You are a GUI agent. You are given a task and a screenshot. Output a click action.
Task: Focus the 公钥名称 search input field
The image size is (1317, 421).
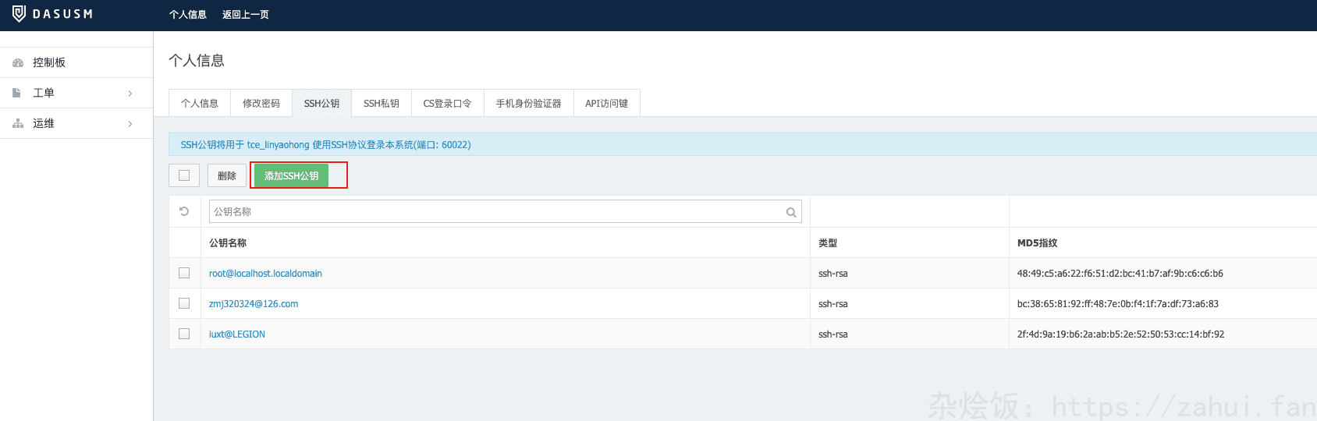[496, 212]
